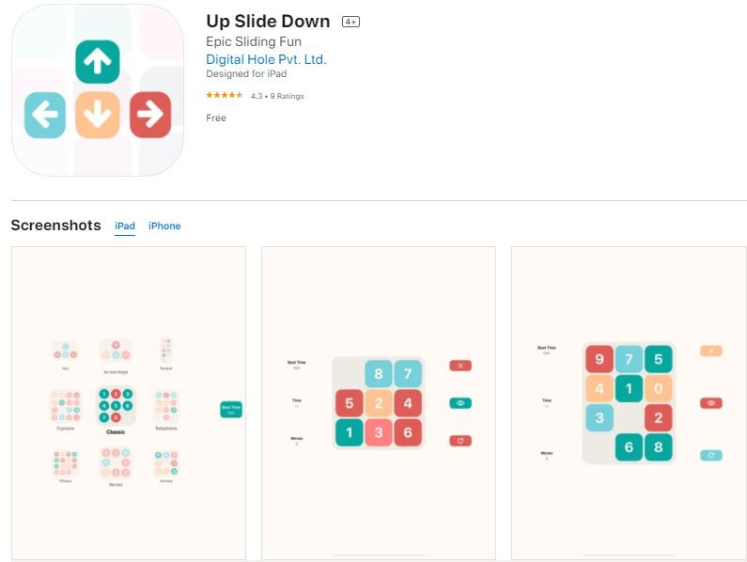
Task: Toggle the teal eye icon in the second screenshot
Action: 460,403
